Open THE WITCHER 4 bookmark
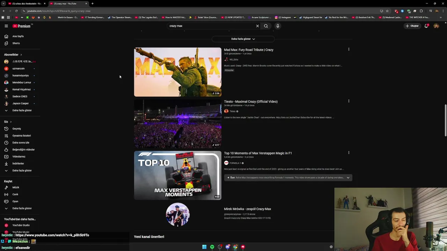Screen dimensions: 447x251 click(417, 17)
